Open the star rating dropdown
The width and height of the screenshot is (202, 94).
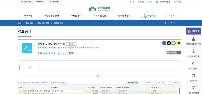point(63,53)
